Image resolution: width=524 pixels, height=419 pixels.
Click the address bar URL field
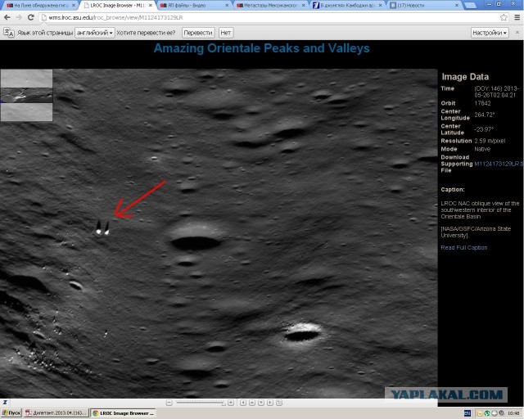coord(271,18)
